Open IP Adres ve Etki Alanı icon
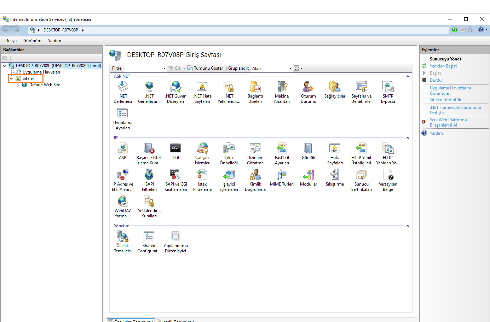 [x=122, y=175]
